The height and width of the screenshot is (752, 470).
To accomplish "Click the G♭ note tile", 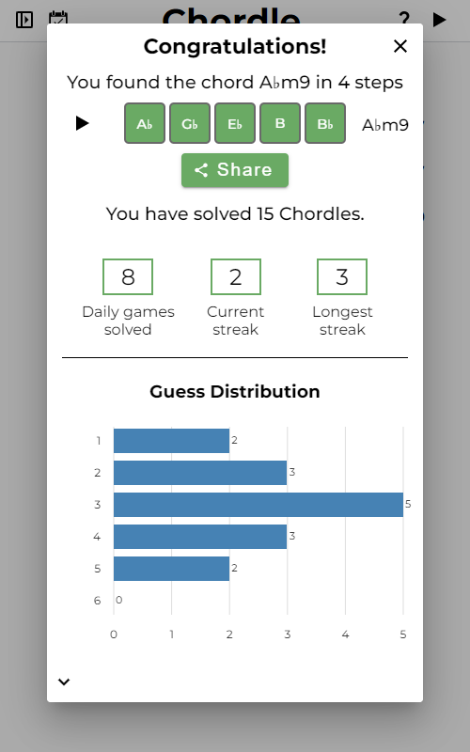I will [190, 123].
